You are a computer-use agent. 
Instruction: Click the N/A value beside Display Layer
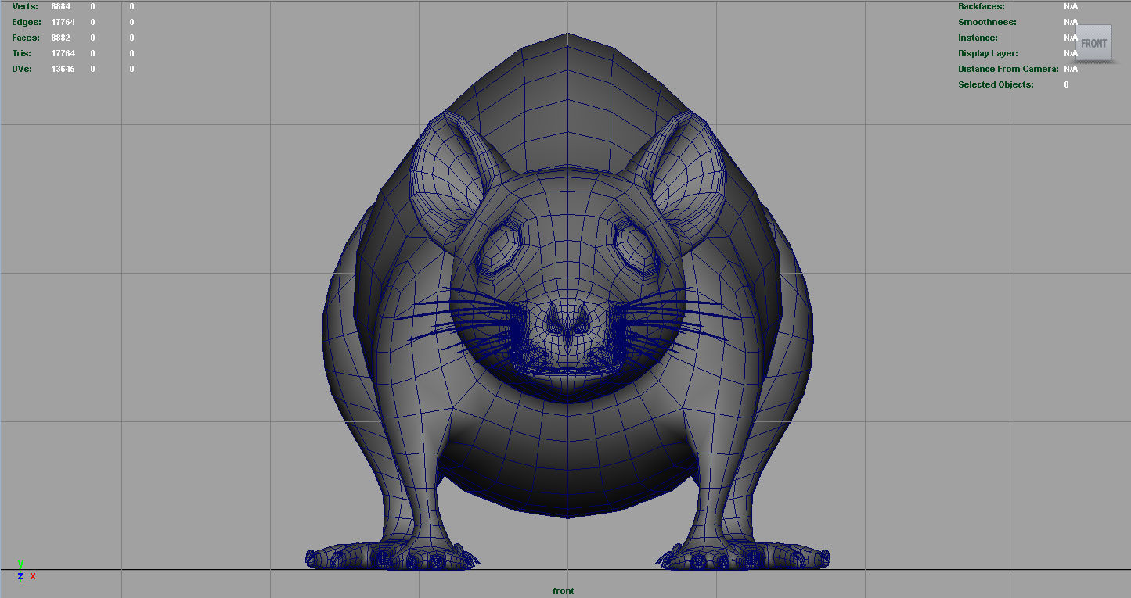pos(1071,53)
